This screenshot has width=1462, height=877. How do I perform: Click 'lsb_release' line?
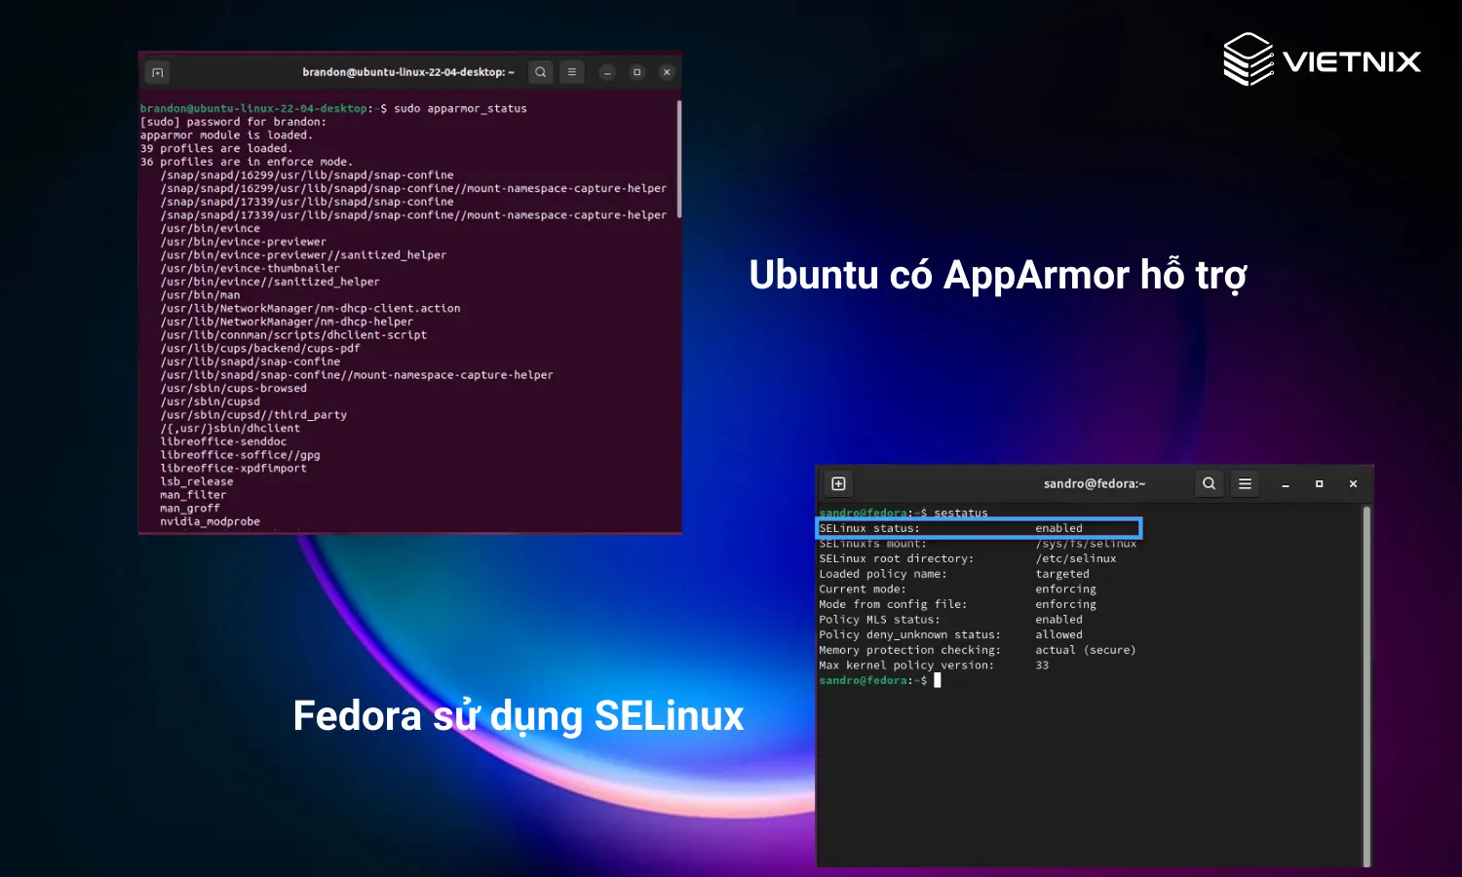click(x=197, y=482)
